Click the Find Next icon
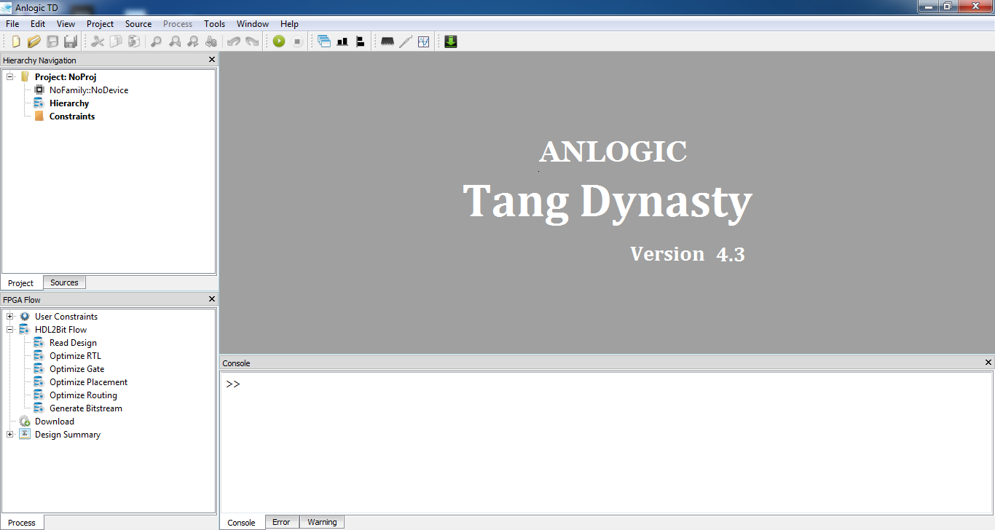This screenshot has height=530, width=995. pos(193,41)
